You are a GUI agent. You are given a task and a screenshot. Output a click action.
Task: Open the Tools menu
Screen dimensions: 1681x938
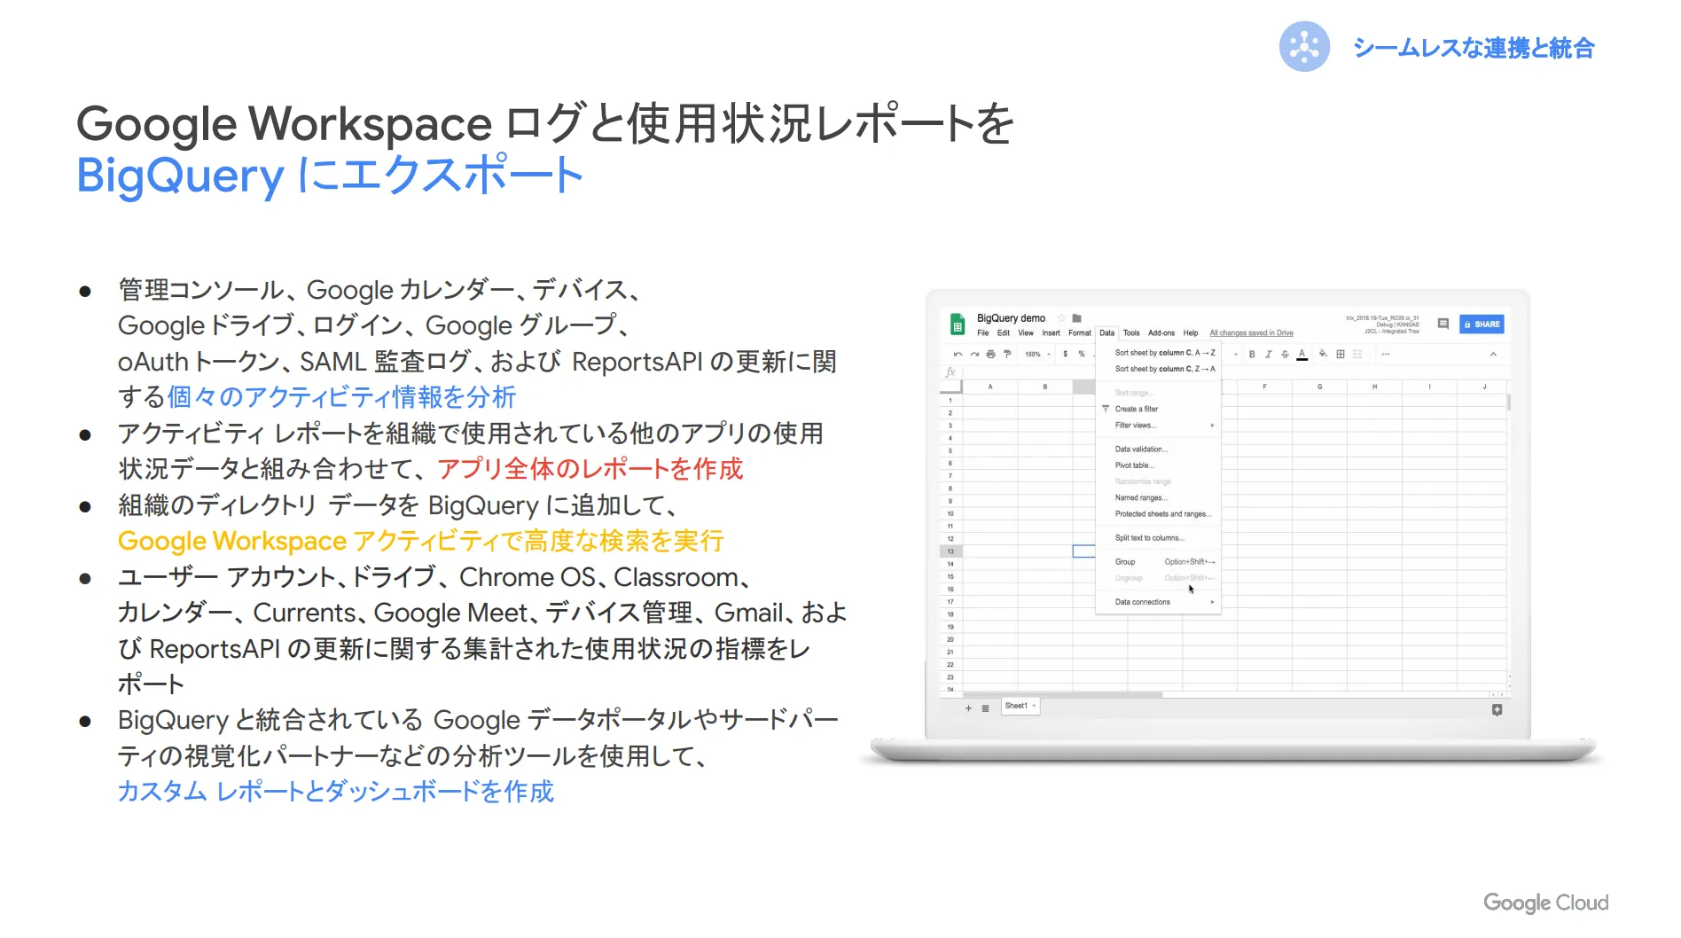tap(1131, 333)
